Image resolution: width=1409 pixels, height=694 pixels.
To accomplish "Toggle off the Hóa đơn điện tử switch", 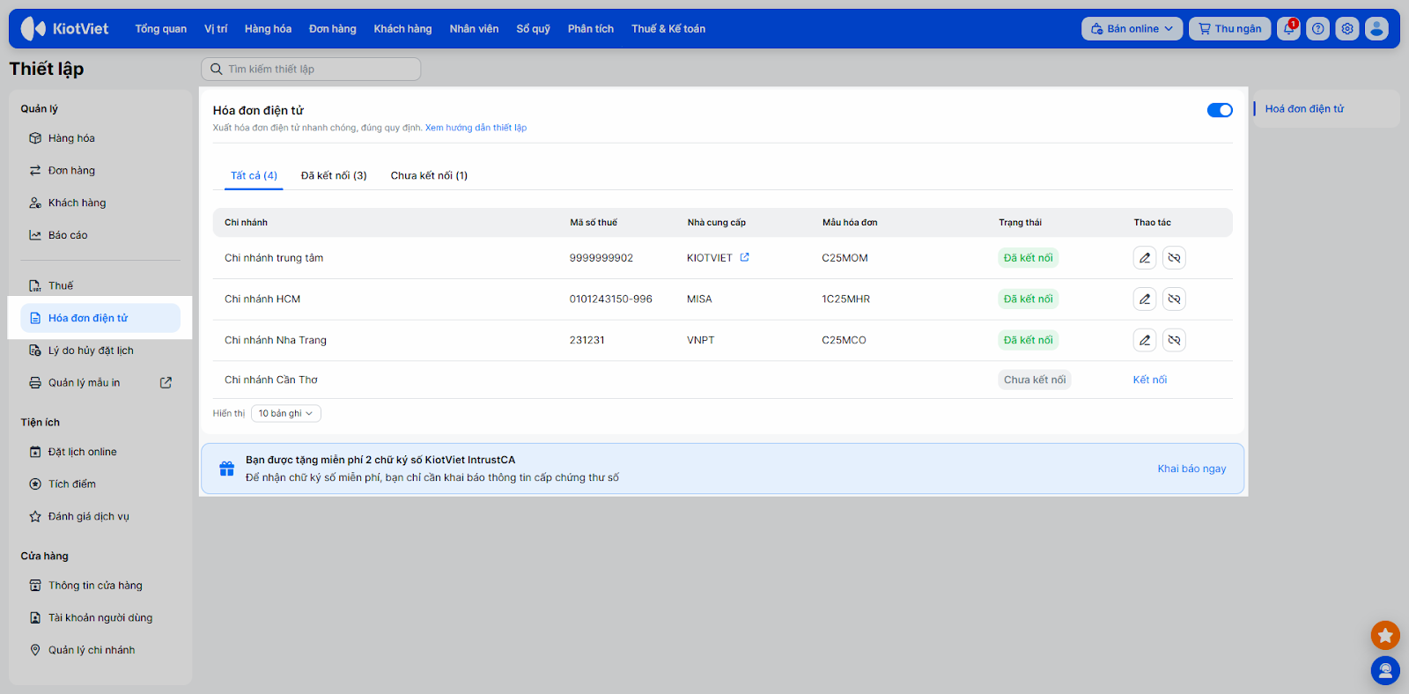I will pos(1219,110).
